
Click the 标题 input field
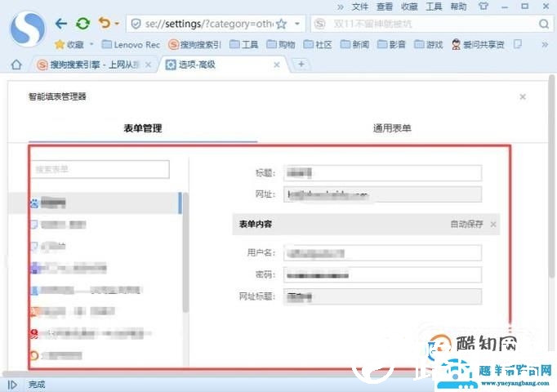pos(382,173)
